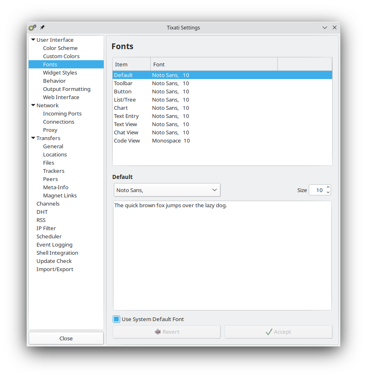Open Proxy settings

(50, 130)
